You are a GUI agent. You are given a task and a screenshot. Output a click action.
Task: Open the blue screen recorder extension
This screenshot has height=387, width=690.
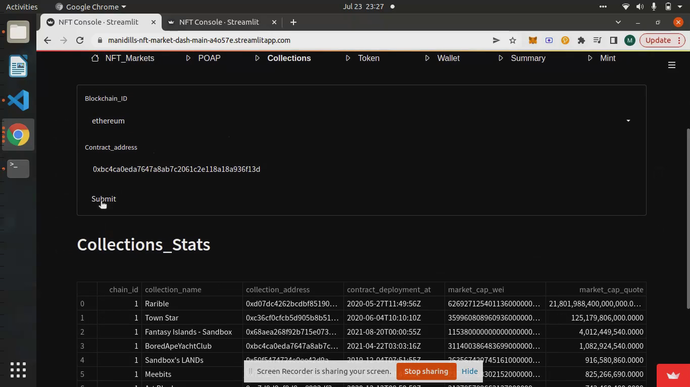(x=549, y=40)
